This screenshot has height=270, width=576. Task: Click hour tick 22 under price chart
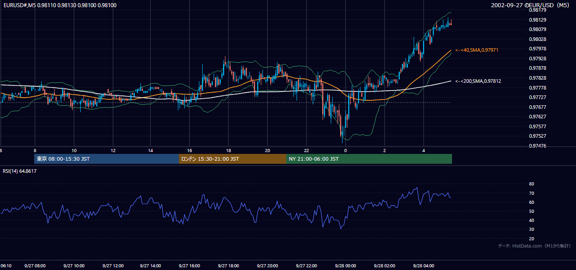point(306,150)
